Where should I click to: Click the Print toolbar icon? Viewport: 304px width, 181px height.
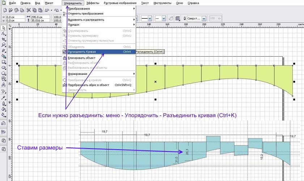[21, 10]
